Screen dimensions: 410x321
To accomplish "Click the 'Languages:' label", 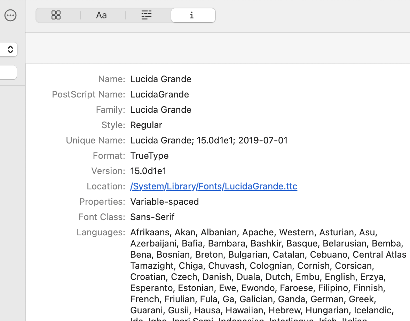I will coord(101,232).
